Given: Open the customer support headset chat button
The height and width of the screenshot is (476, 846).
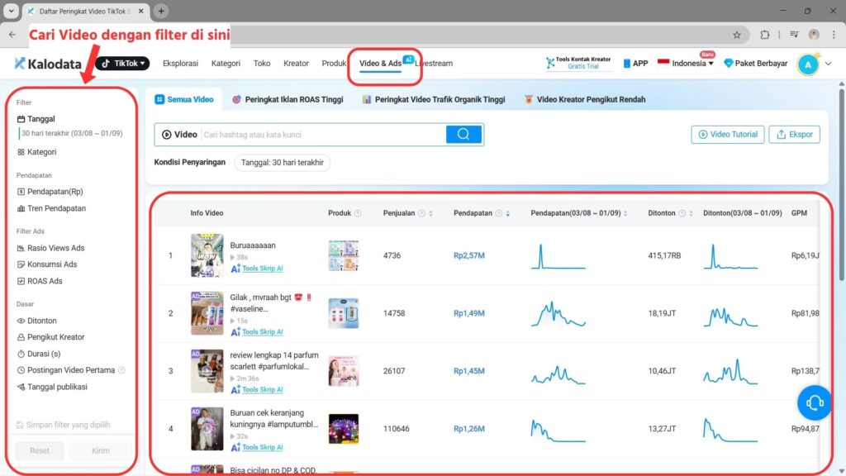Looking at the screenshot, I should pos(814,402).
